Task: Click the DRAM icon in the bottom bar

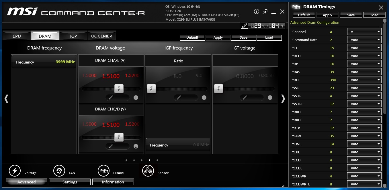Action: pyautogui.click(x=103, y=171)
